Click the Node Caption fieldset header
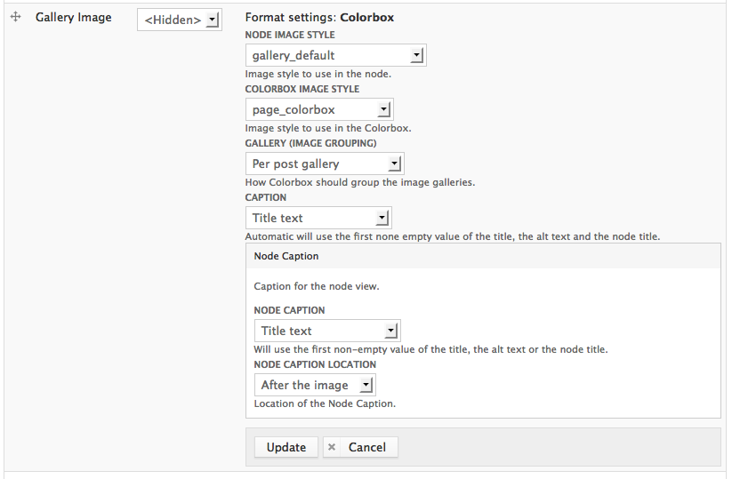 [x=286, y=256]
